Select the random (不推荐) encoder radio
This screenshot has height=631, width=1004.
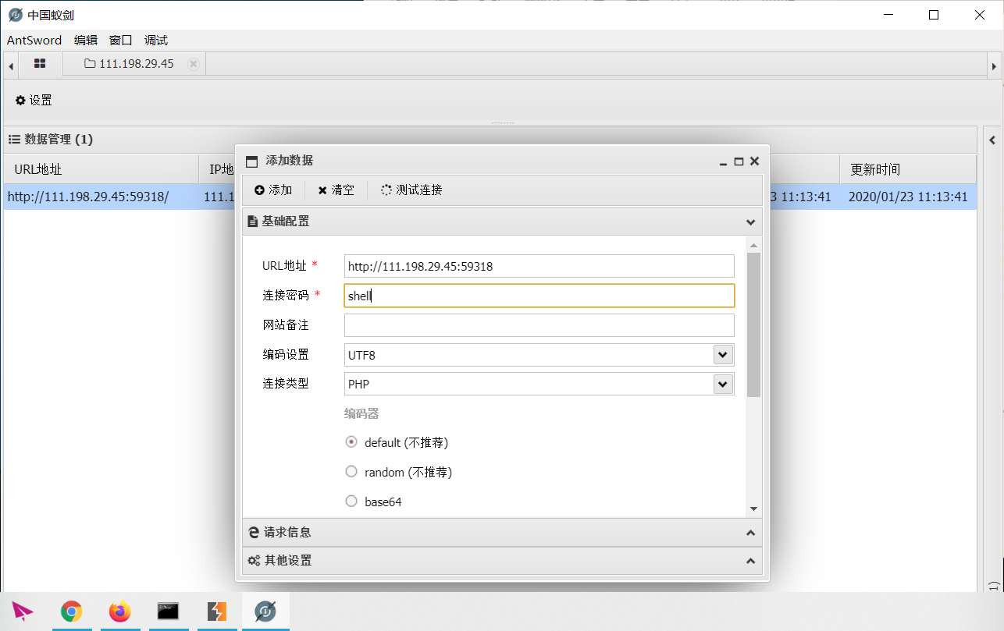(x=351, y=472)
